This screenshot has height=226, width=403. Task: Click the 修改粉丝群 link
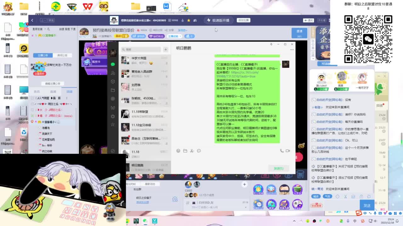(x=142, y=202)
